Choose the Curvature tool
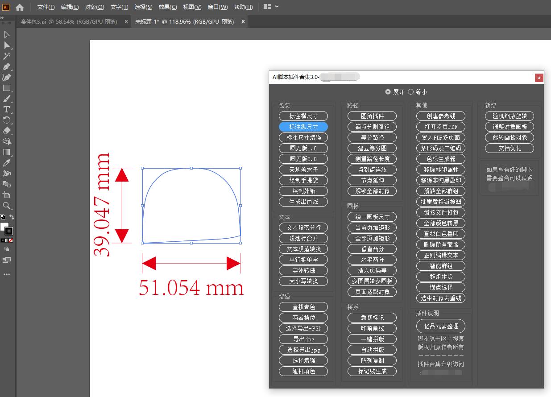Viewport: 551px width, 397px height. [x=7, y=78]
